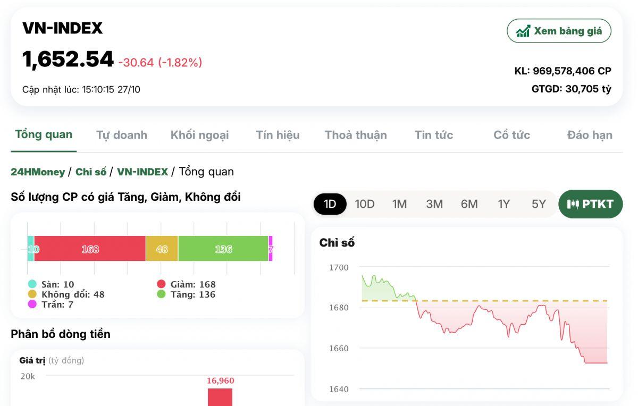Click the red Giảm 168 bar segment
The height and width of the screenshot is (406, 638).
point(90,249)
